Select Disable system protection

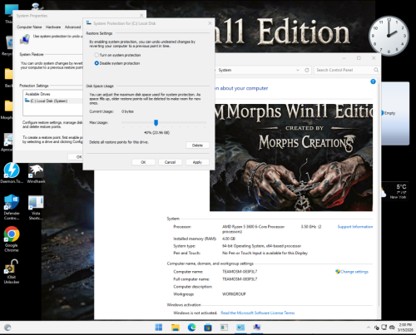pos(97,63)
